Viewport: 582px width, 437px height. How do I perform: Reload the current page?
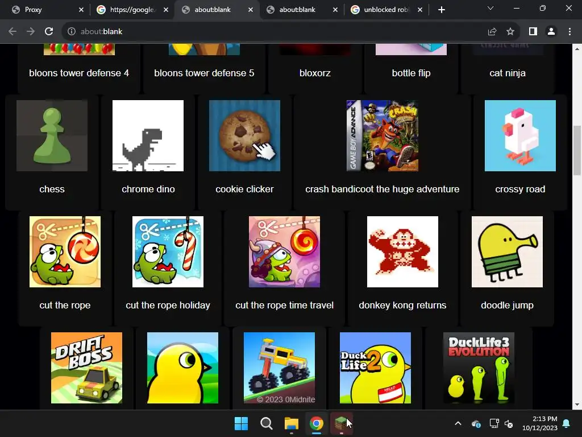pos(49,32)
